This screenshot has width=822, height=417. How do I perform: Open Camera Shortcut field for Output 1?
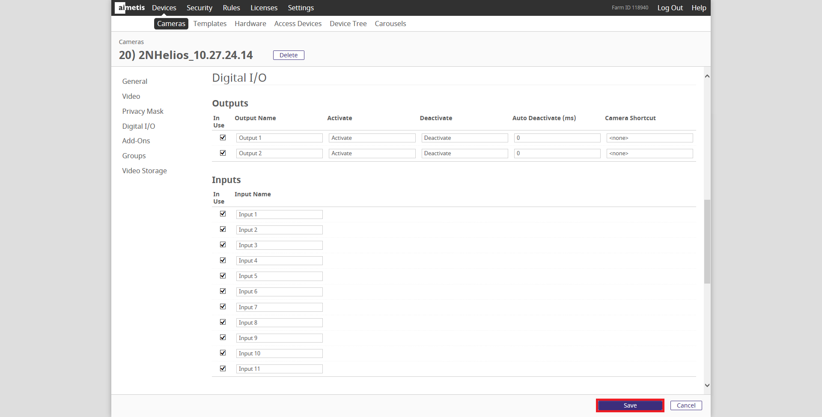pyautogui.click(x=649, y=138)
